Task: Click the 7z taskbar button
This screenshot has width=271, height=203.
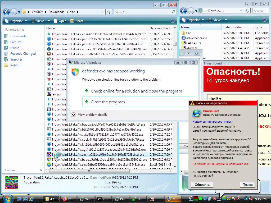Action: click(x=103, y=199)
